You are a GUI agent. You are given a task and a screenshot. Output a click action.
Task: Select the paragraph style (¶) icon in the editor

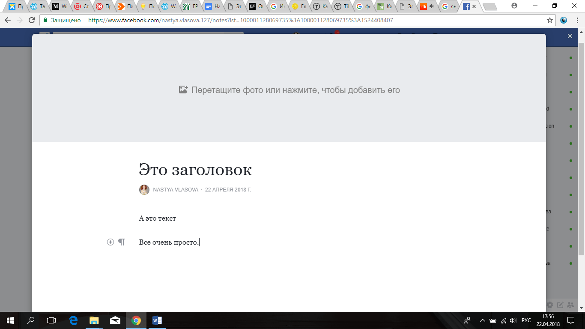point(122,242)
